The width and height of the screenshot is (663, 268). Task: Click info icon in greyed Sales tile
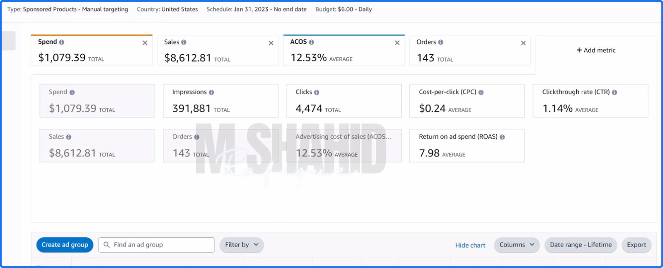(69, 137)
